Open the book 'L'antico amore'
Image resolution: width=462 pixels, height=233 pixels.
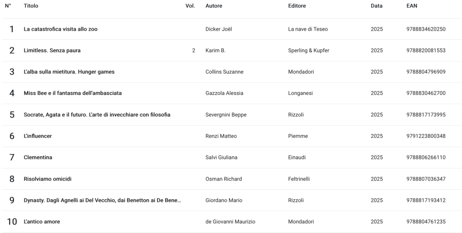42,222
